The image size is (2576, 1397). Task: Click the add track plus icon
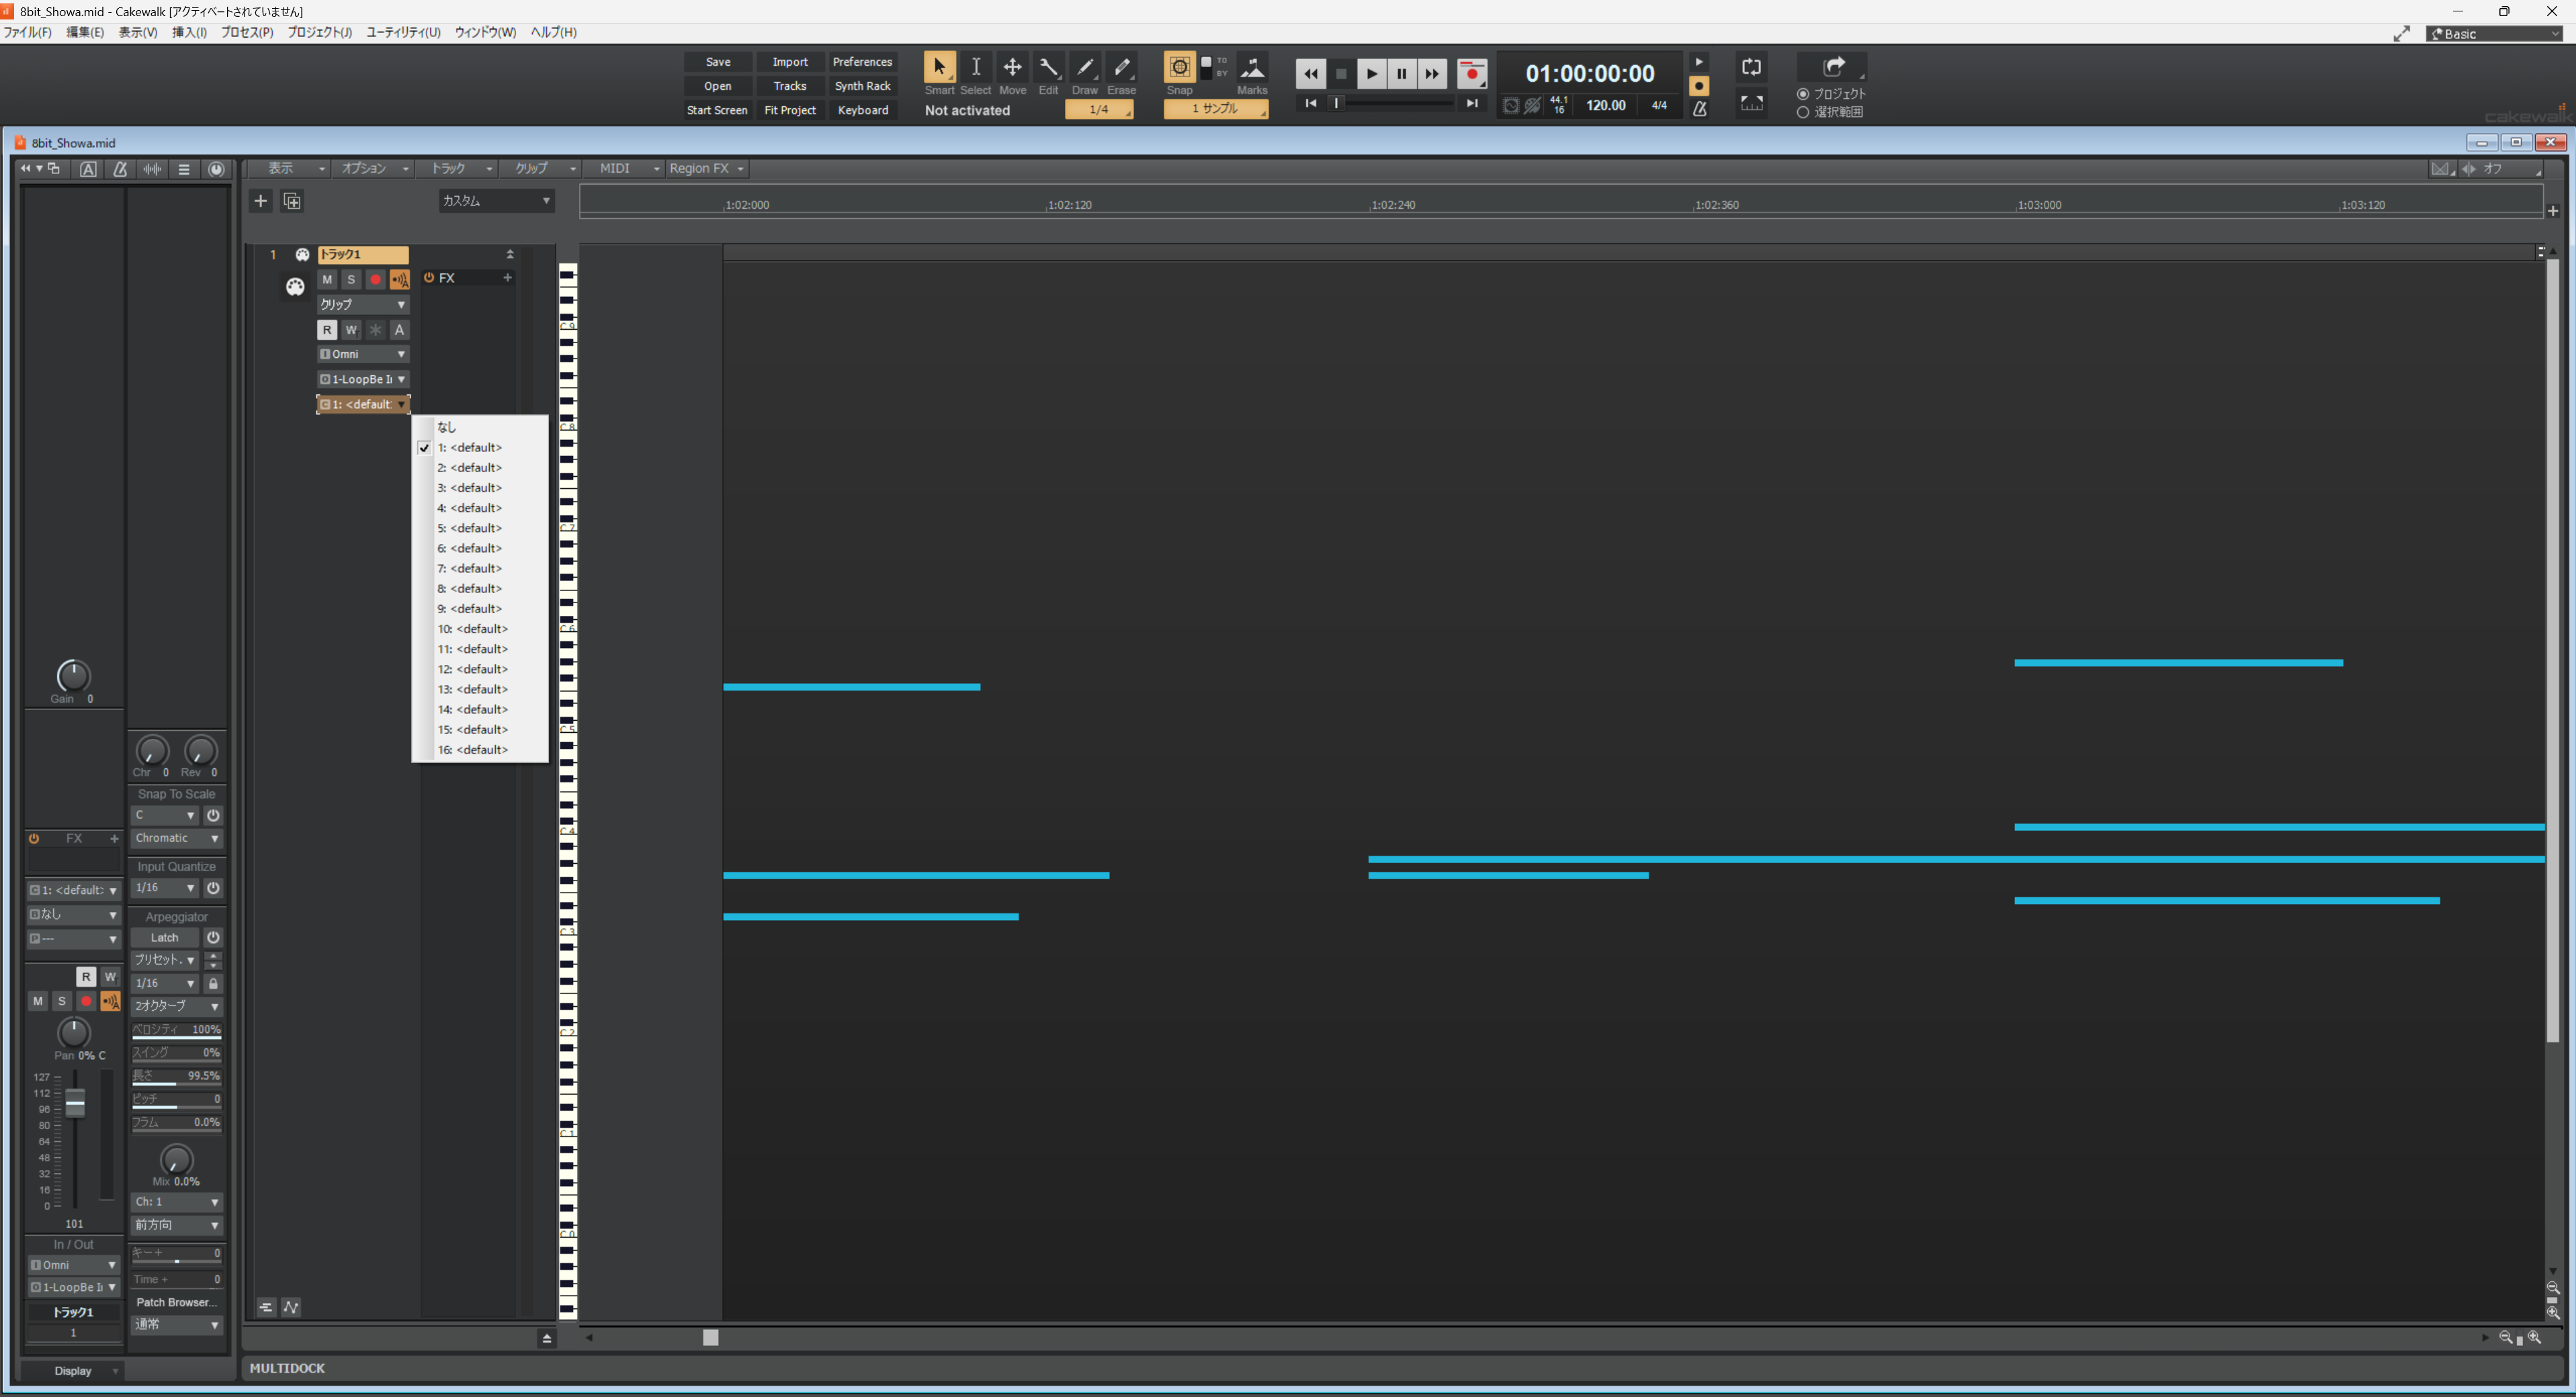260,201
